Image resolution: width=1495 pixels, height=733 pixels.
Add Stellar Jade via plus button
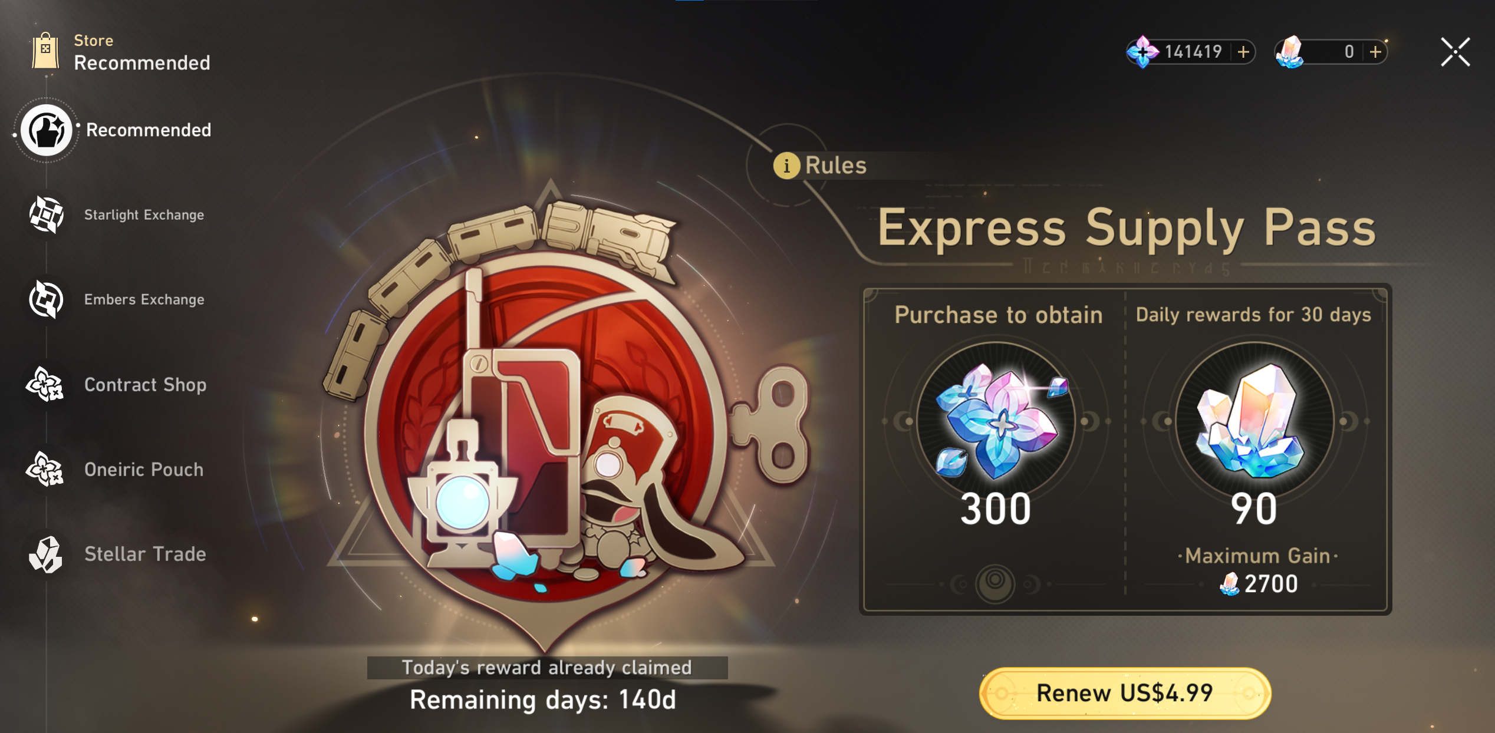click(1376, 52)
